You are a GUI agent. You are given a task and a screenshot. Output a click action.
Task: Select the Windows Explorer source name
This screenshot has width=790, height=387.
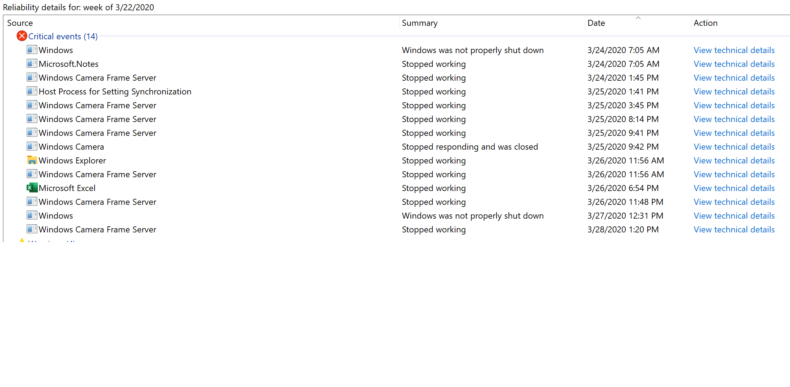pyautogui.click(x=72, y=161)
